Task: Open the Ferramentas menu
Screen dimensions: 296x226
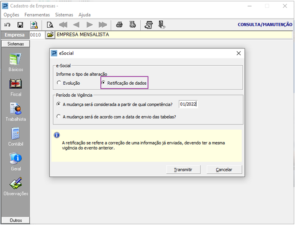Action: pyautogui.click(x=37, y=15)
